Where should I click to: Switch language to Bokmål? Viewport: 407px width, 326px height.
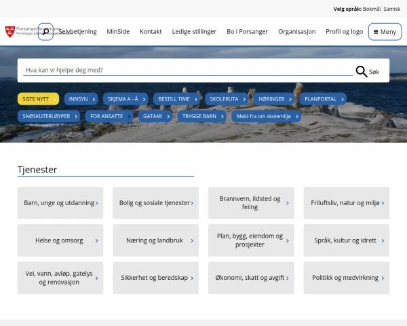372,9
